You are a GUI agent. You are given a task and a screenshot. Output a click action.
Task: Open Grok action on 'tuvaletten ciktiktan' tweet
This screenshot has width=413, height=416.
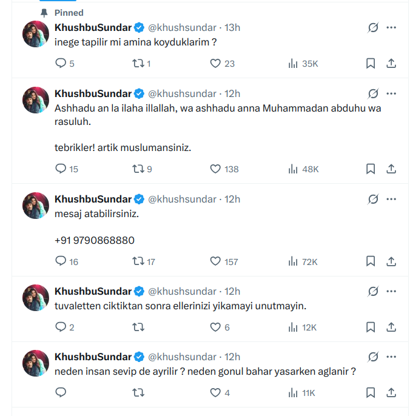click(x=373, y=291)
